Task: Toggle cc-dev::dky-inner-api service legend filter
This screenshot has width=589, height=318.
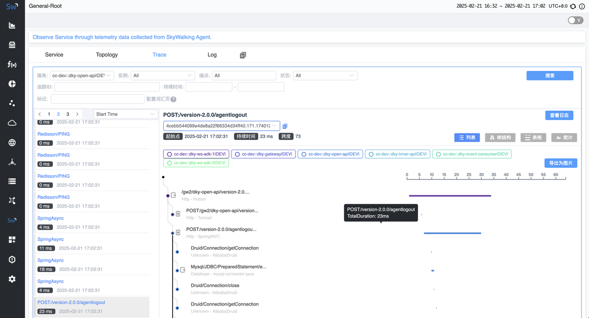Action: pyautogui.click(x=398, y=154)
